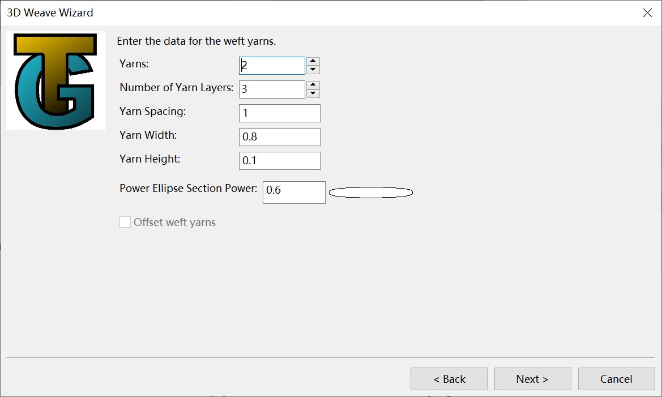The width and height of the screenshot is (662, 397).
Task: Focus the Yarns number field
Action: pos(272,66)
